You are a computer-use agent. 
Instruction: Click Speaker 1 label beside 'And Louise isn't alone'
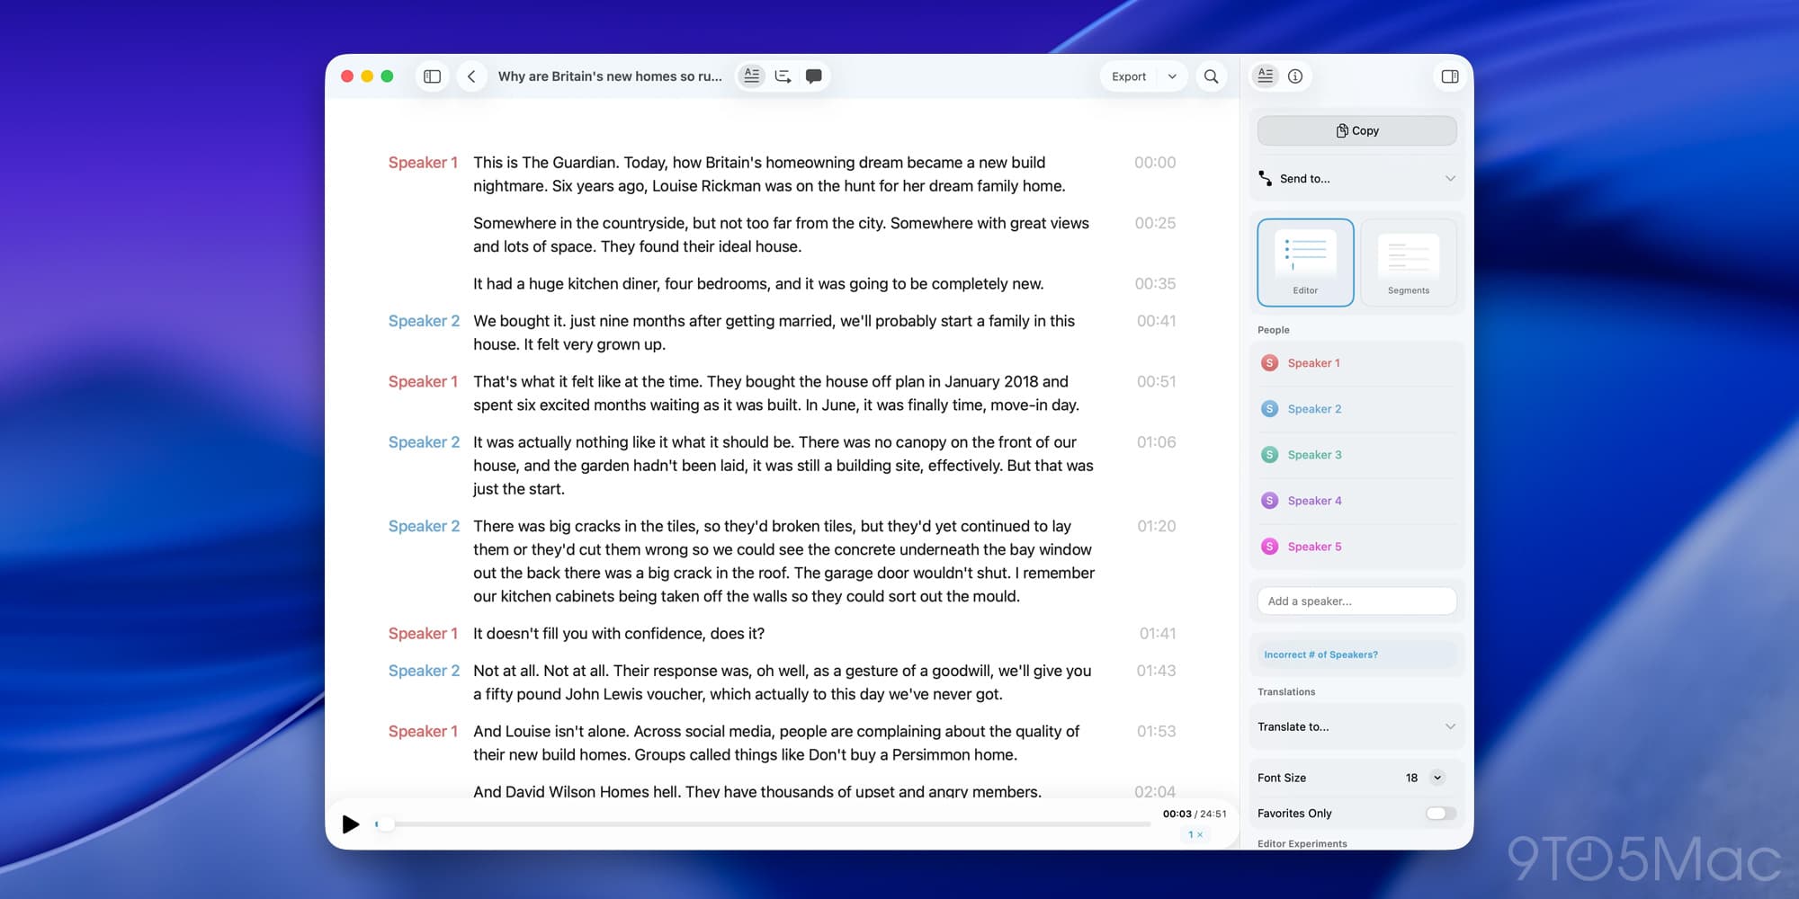[423, 732]
